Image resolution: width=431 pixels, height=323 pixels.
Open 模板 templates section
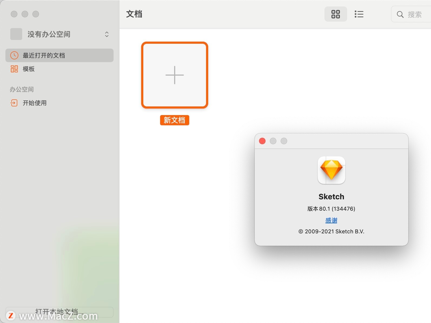click(59, 69)
